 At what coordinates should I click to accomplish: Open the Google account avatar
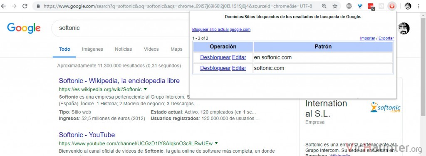pyautogui.click(x=404, y=28)
